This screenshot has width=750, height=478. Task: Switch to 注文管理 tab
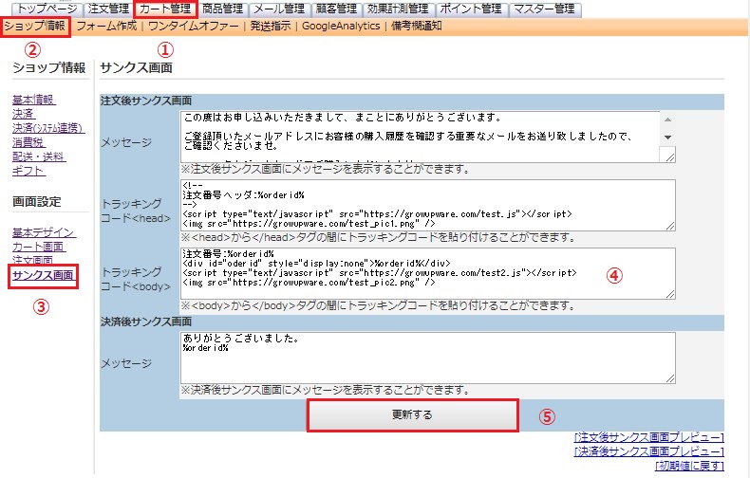click(108, 9)
